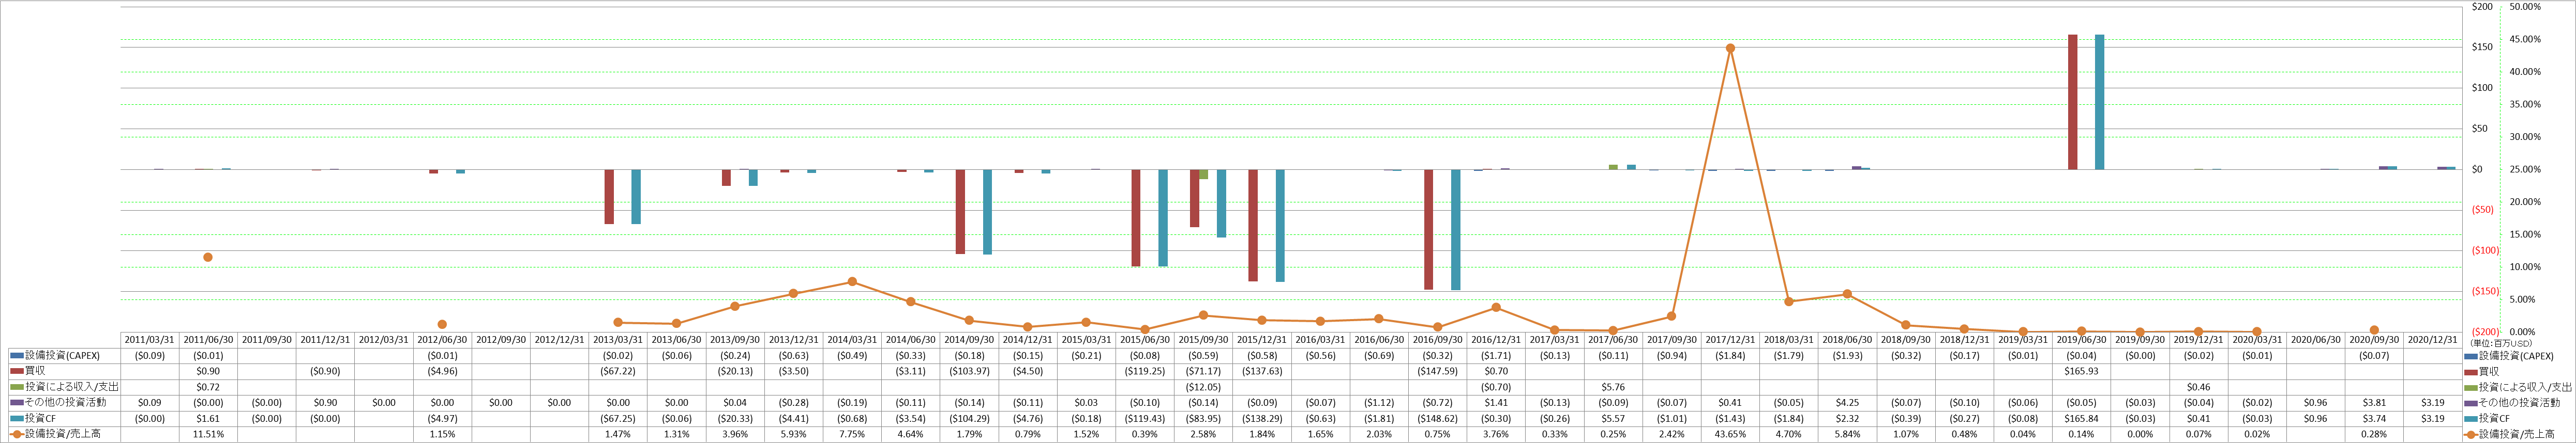
Task: Click the teal 投資CF bar for 2015/12/31
Action: [x=1280, y=226]
